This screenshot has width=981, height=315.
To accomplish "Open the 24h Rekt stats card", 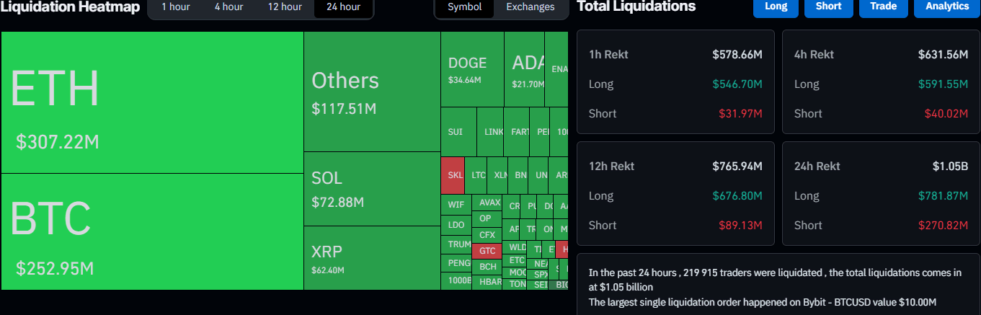I will click(x=881, y=193).
